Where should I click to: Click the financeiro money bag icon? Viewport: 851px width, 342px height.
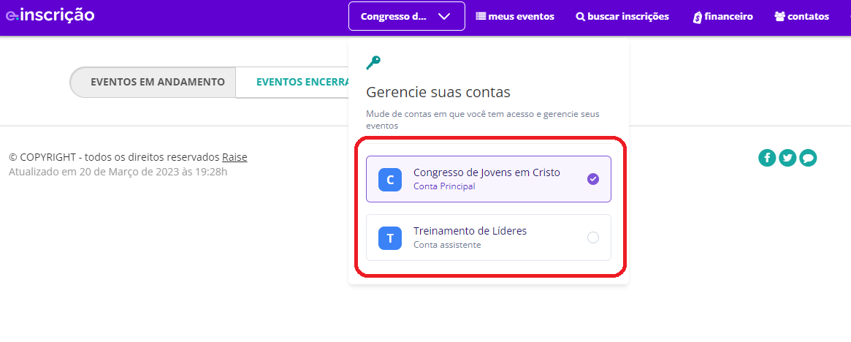(697, 17)
